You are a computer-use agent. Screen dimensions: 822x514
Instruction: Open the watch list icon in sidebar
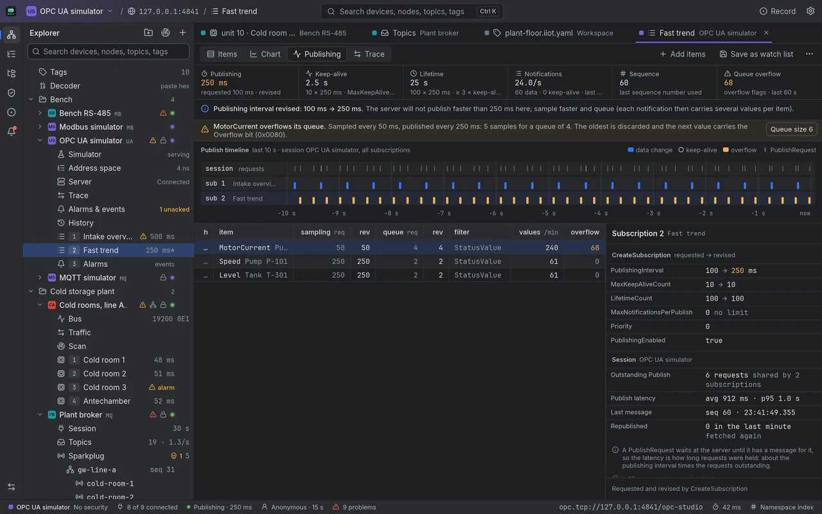pyautogui.click(x=11, y=54)
